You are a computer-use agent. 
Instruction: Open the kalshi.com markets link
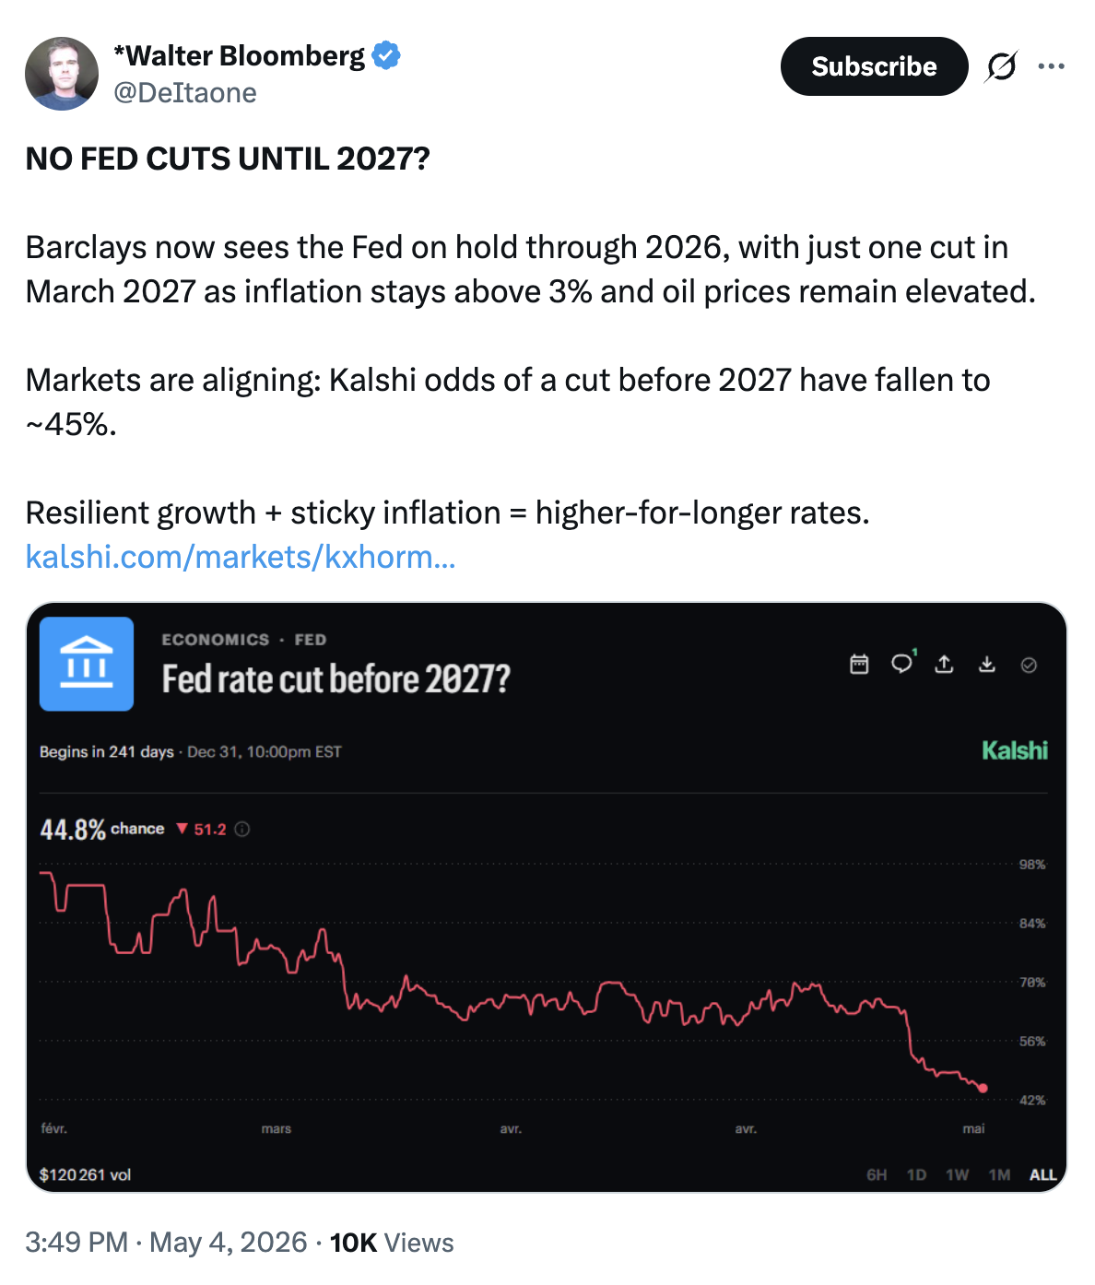coord(241,557)
